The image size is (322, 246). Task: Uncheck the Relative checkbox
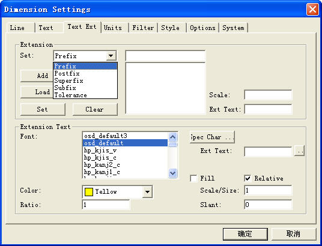click(x=248, y=178)
